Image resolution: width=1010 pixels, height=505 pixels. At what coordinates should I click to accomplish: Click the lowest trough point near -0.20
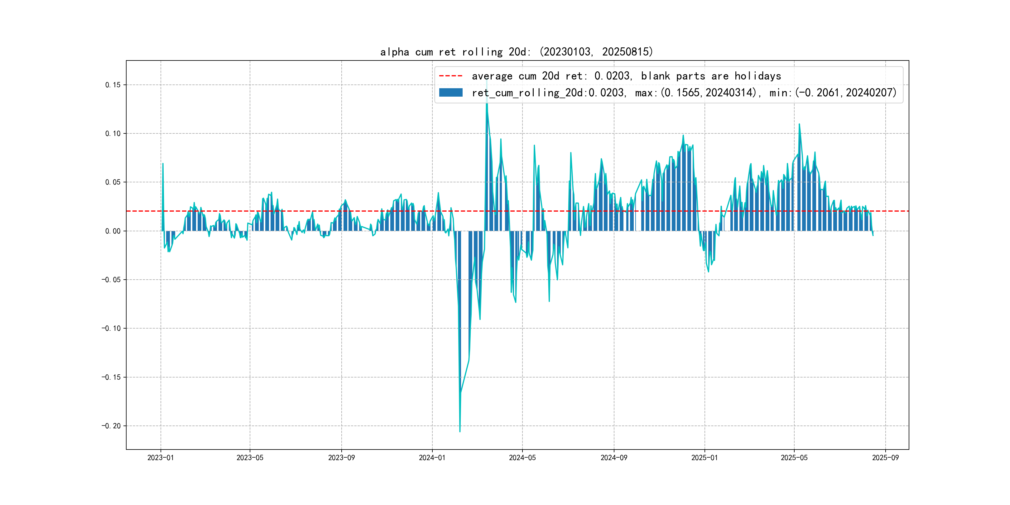click(460, 431)
